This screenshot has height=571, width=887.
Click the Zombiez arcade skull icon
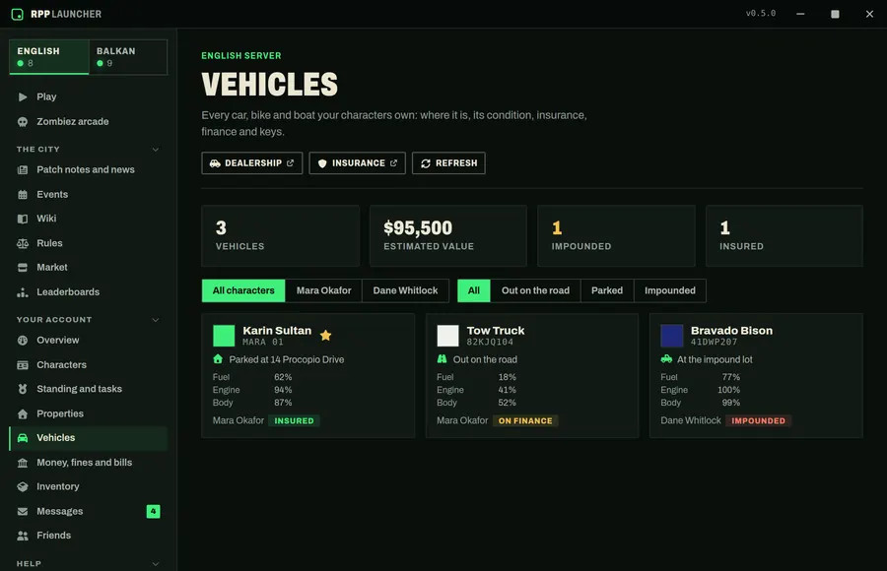pyautogui.click(x=23, y=121)
